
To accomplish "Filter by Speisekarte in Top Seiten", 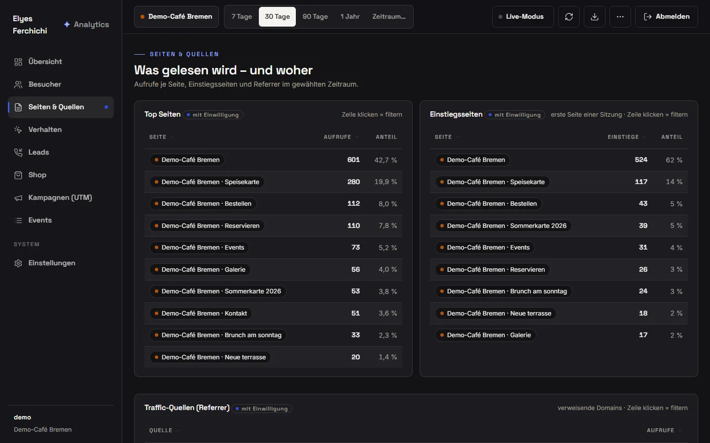I will (207, 182).
